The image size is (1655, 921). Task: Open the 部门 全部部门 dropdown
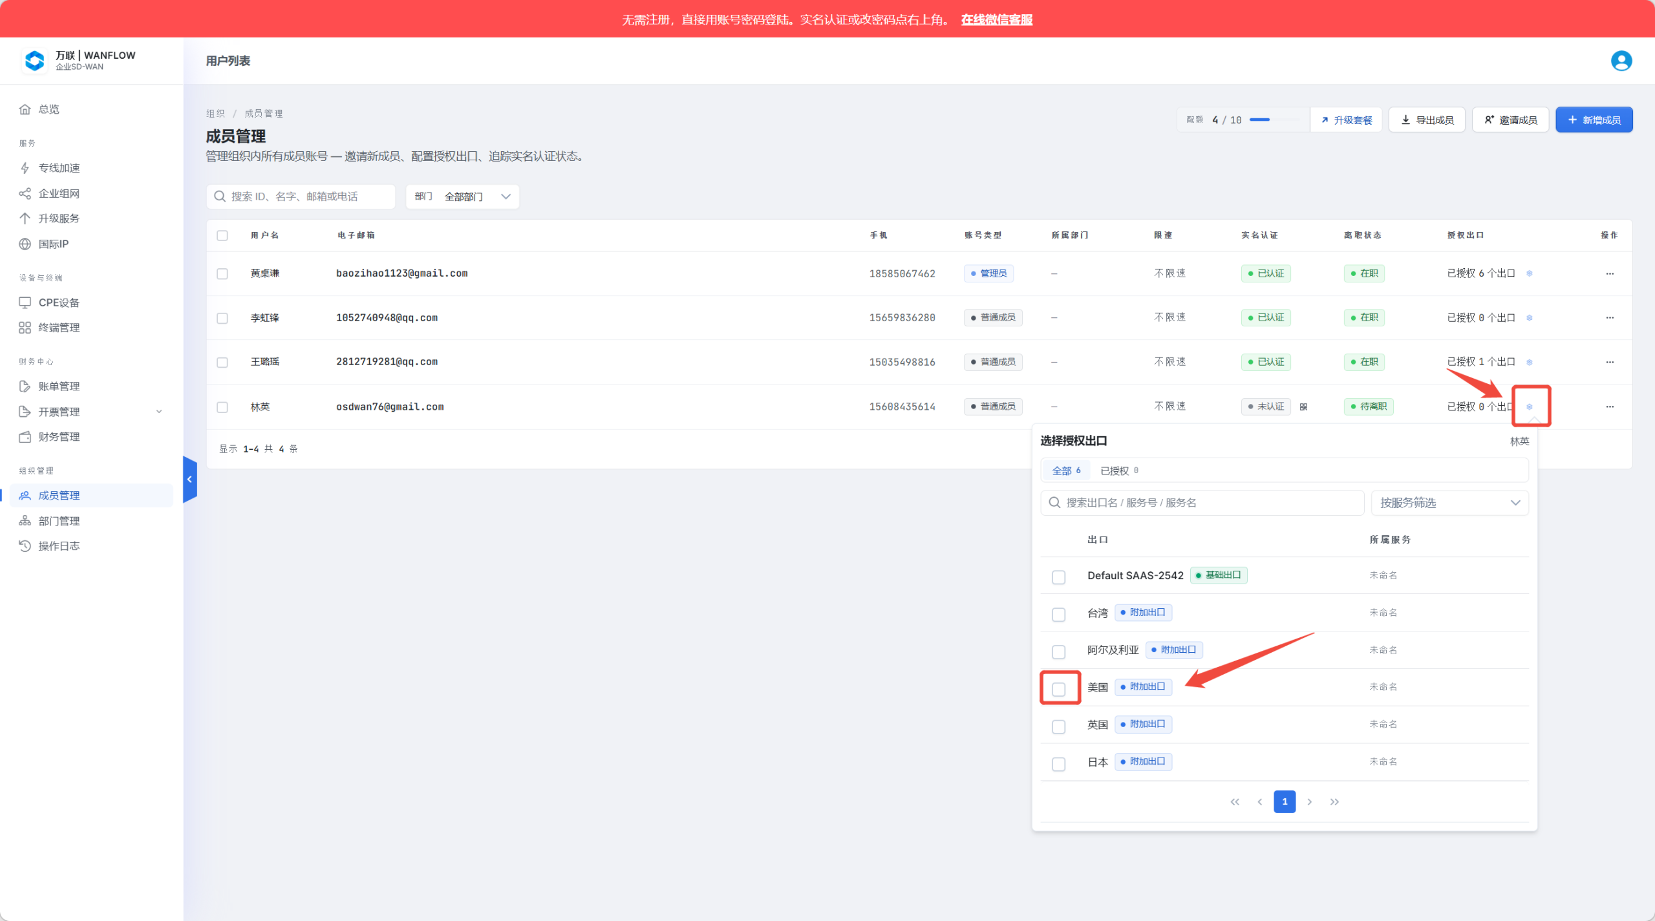pos(462,196)
